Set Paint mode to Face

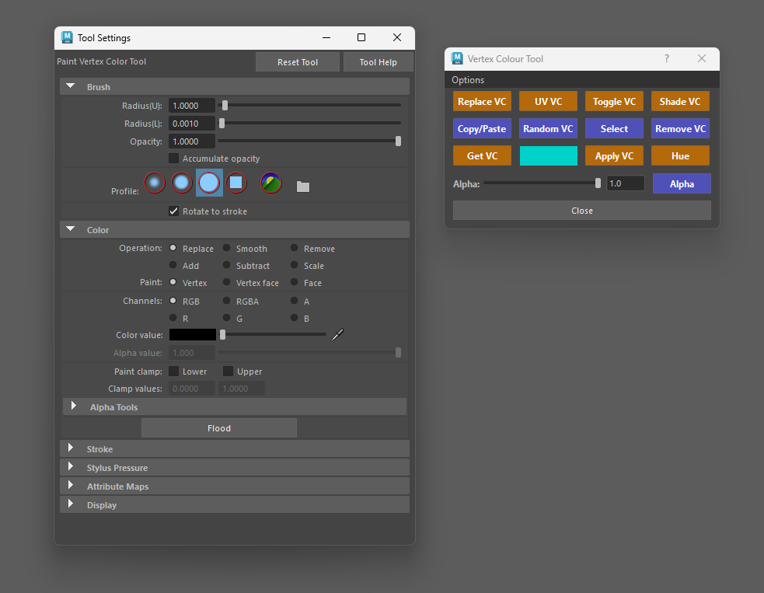[295, 282]
